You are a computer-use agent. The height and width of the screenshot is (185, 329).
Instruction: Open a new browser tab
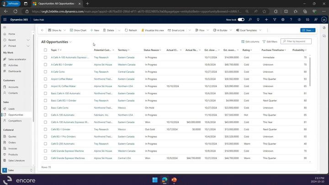point(87,4)
